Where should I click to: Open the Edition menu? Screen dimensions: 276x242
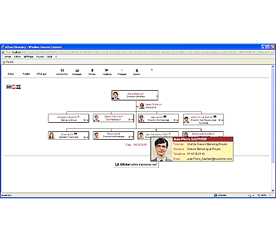18,57
